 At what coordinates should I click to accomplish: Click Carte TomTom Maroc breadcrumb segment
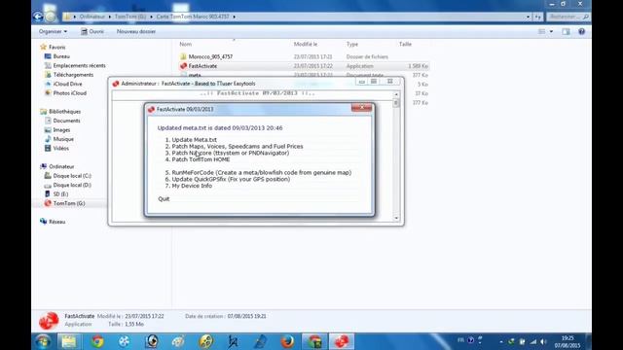click(193, 17)
